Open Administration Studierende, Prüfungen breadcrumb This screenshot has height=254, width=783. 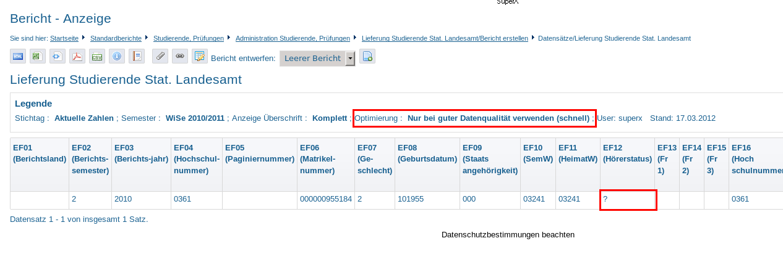293,38
